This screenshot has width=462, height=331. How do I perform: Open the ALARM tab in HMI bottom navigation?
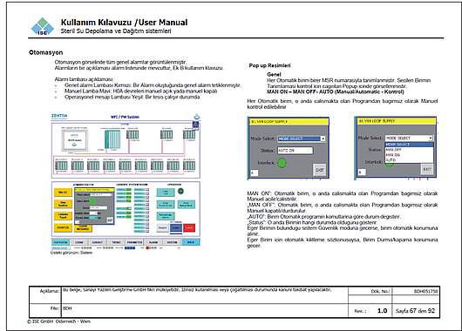pos(153,242)
